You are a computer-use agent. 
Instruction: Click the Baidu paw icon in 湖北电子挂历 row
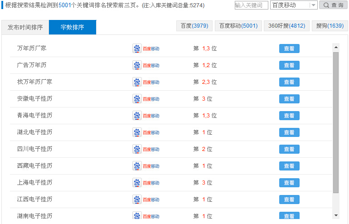(137, 132)
